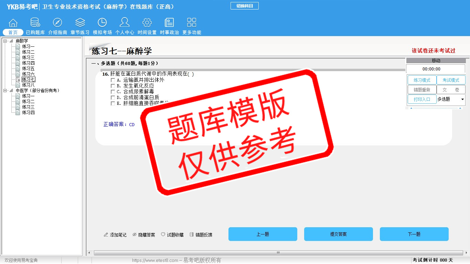Click the 交卷 submit paper button
The height and width of the screenshot is (264, 470).
tap(451, 90)
